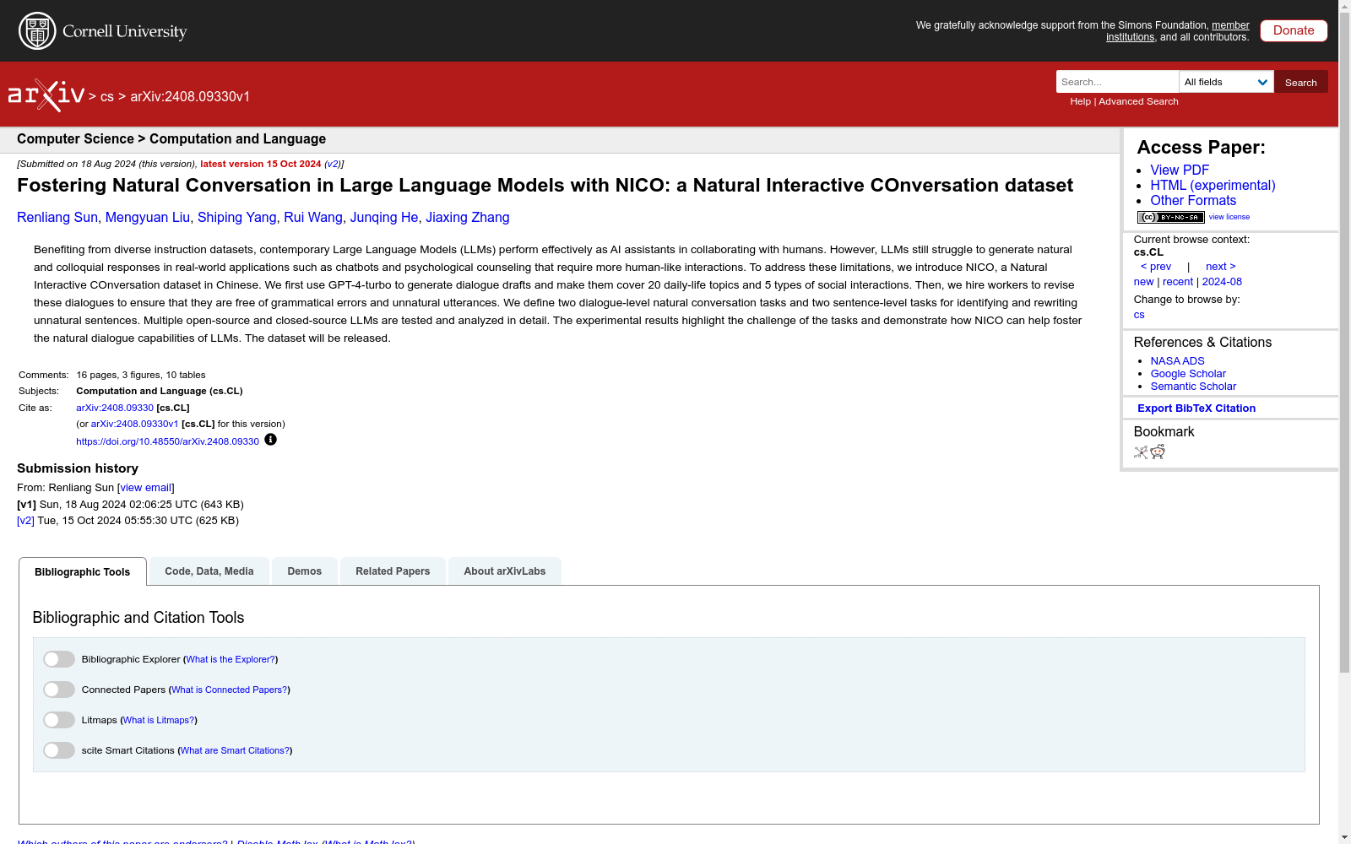
Task: Open [v2] in submission history
Action: 25,521
